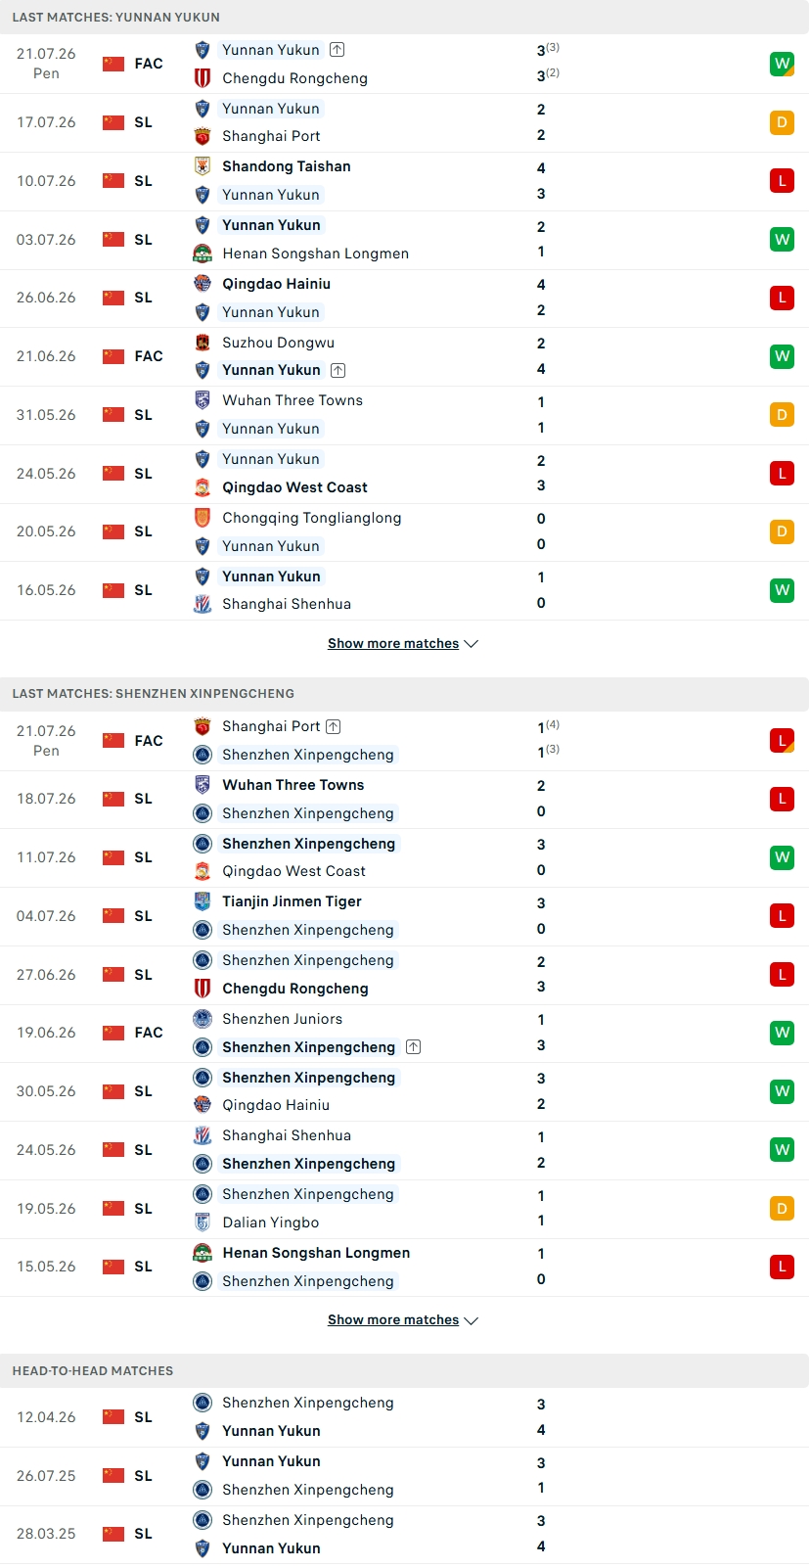
Task: Click the Dalian Yingbo team badge
Action: 202,1222
